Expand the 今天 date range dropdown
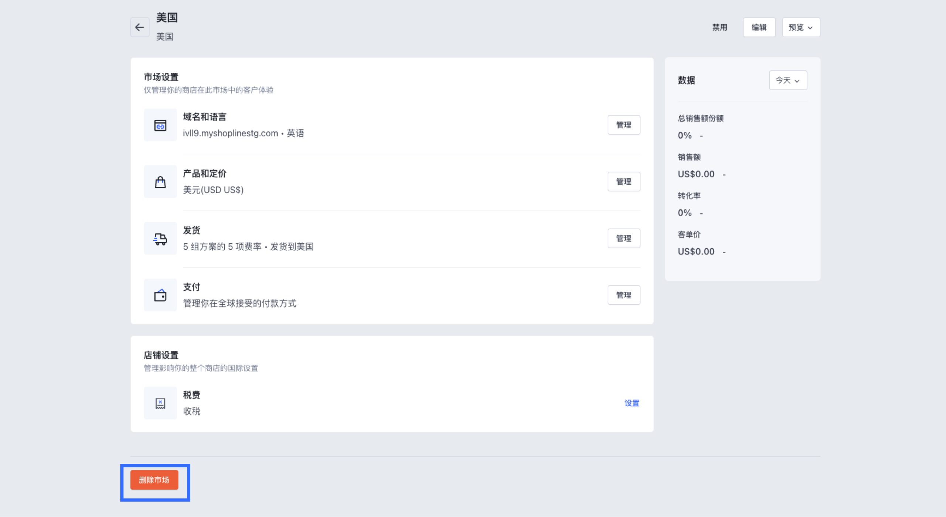 pos(788,80)
